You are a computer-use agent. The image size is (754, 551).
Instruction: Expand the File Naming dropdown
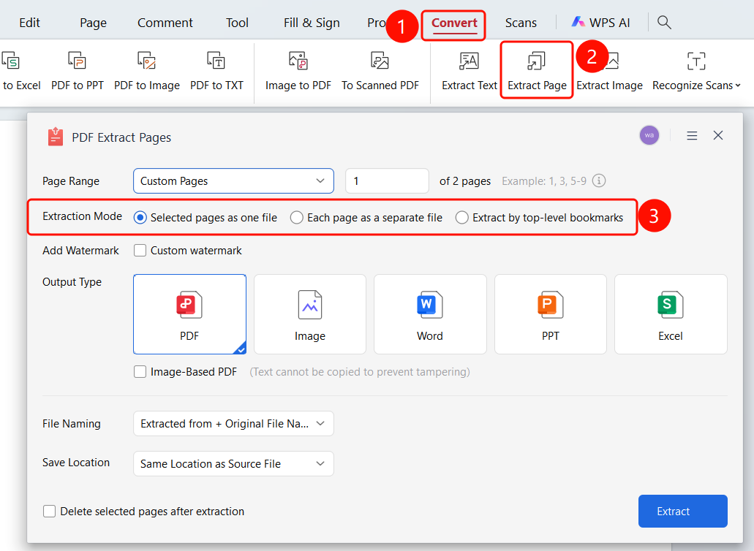233,424
